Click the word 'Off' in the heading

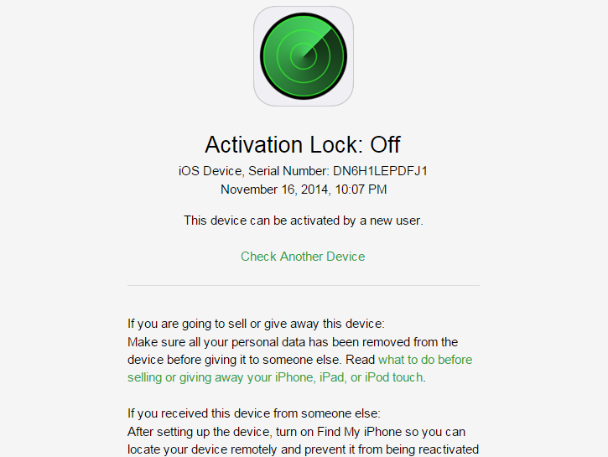click(386, 144)
